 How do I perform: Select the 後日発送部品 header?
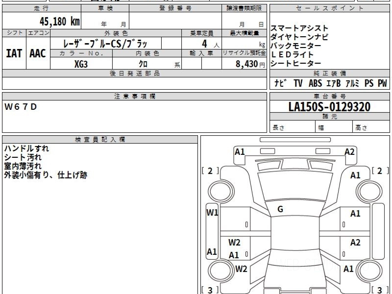[135, 73]
